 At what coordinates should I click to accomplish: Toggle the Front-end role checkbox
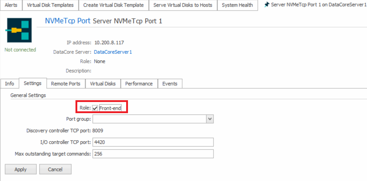point(95,108)
